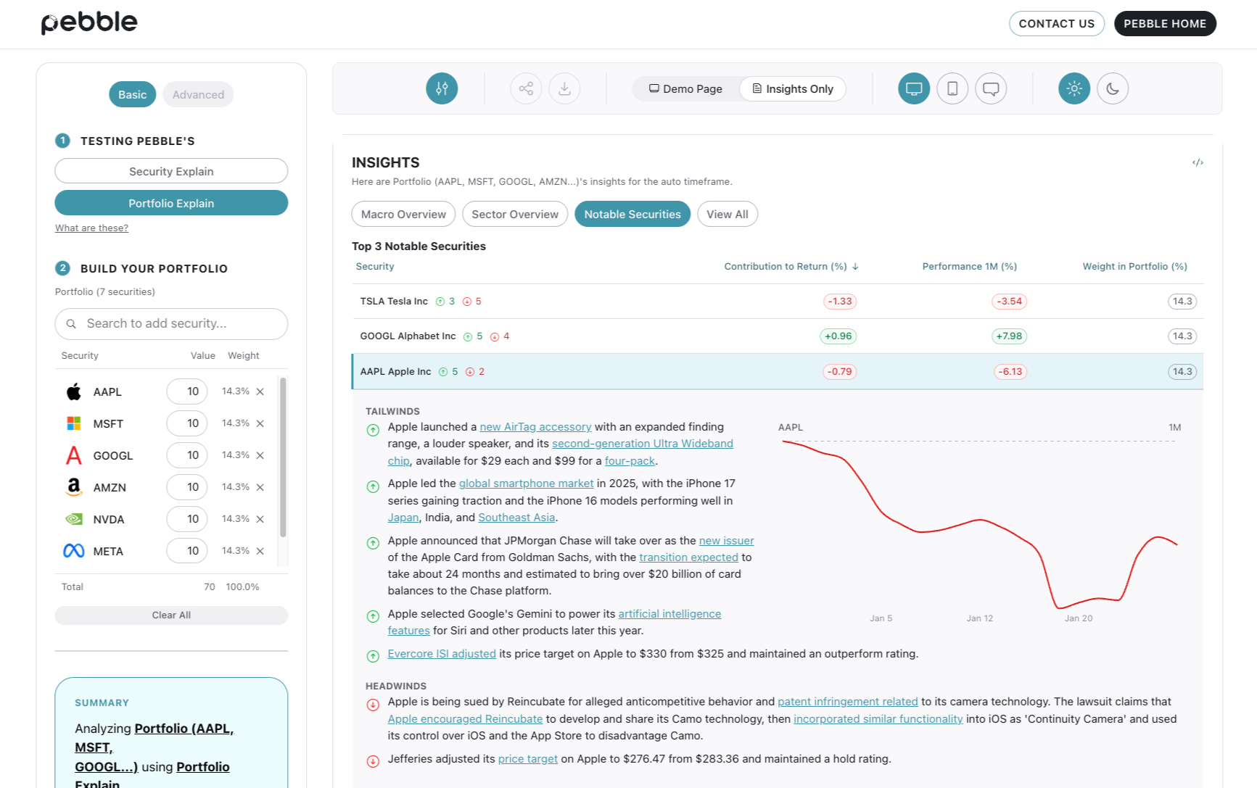Sort by Contribution to Return arrow
Image resolution: width=1257 pixels, height=788 pixels.
(856, 267)
